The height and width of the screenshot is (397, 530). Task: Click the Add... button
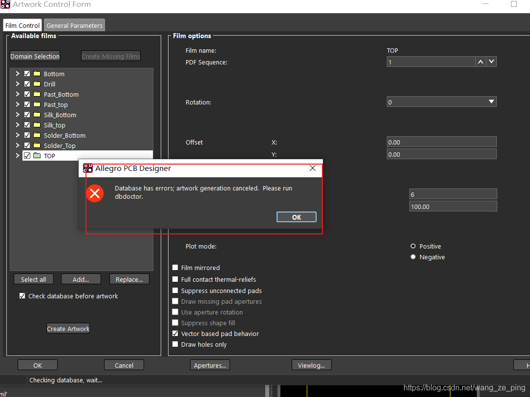coord(81,279)
